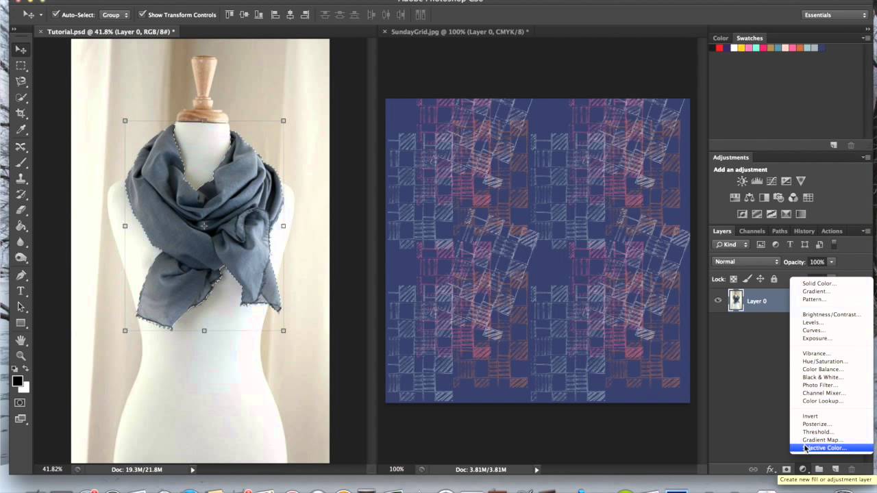877x493 pixels.
Task: Select the Rectangular Marquee tool
Action: (x=21, y=66)
